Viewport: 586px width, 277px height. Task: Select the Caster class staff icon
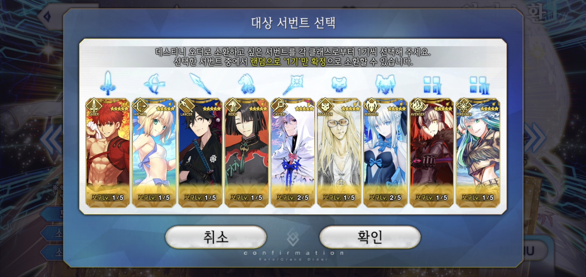click(x=293, y=84)
